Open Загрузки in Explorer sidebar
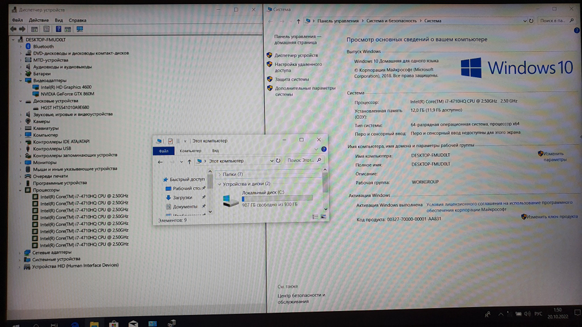 coord(179,197)
